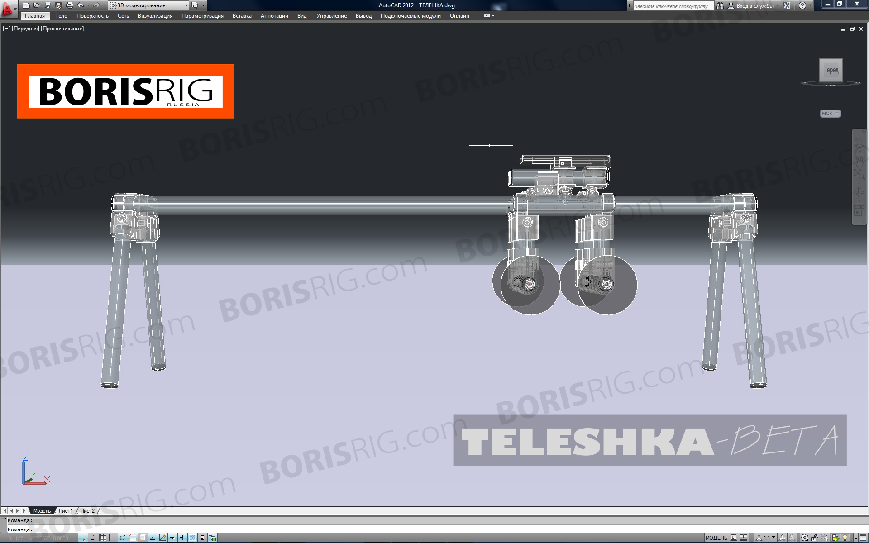Open the Autodesk Exchange X icon

[x=787, y=5]
